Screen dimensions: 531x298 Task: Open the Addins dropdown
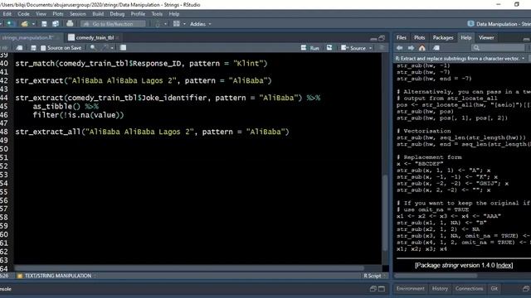pyautogui.click(x=200, y=24)
